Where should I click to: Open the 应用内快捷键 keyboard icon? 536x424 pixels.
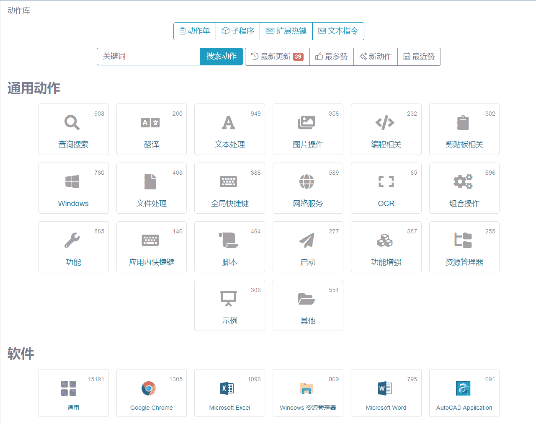pyautogui.click(x=150, y=240)
